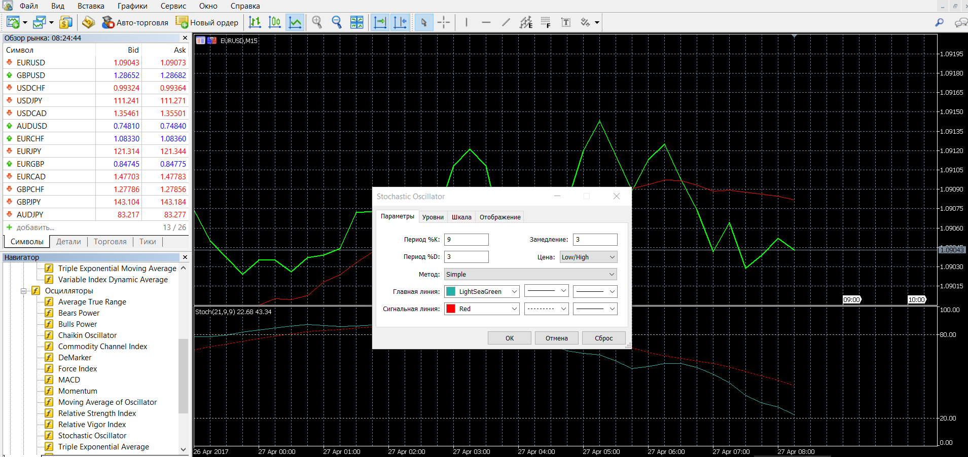Click the Navigator scrollbar down arrow
This screenshot has width=968, height=457.
pyautogui.click(x=184, y=449)
